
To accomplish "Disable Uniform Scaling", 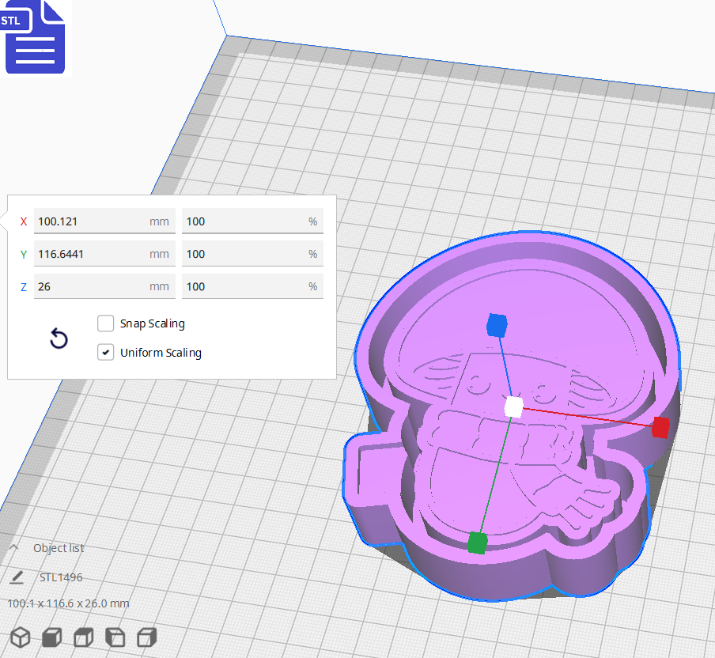I will pos(105,352).
